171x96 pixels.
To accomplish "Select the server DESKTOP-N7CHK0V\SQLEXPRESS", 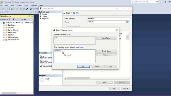I will 19,23.
